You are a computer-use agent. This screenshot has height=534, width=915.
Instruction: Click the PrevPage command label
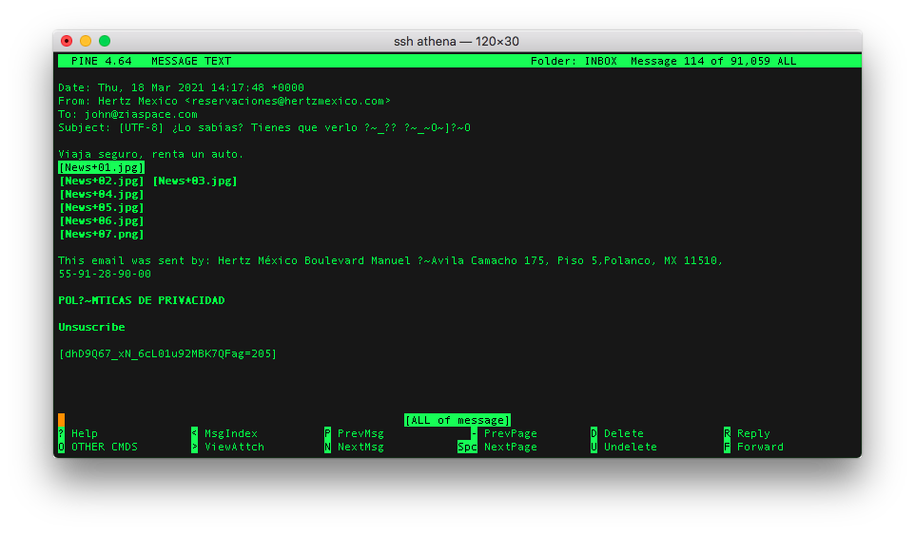(x=511, y=433)
